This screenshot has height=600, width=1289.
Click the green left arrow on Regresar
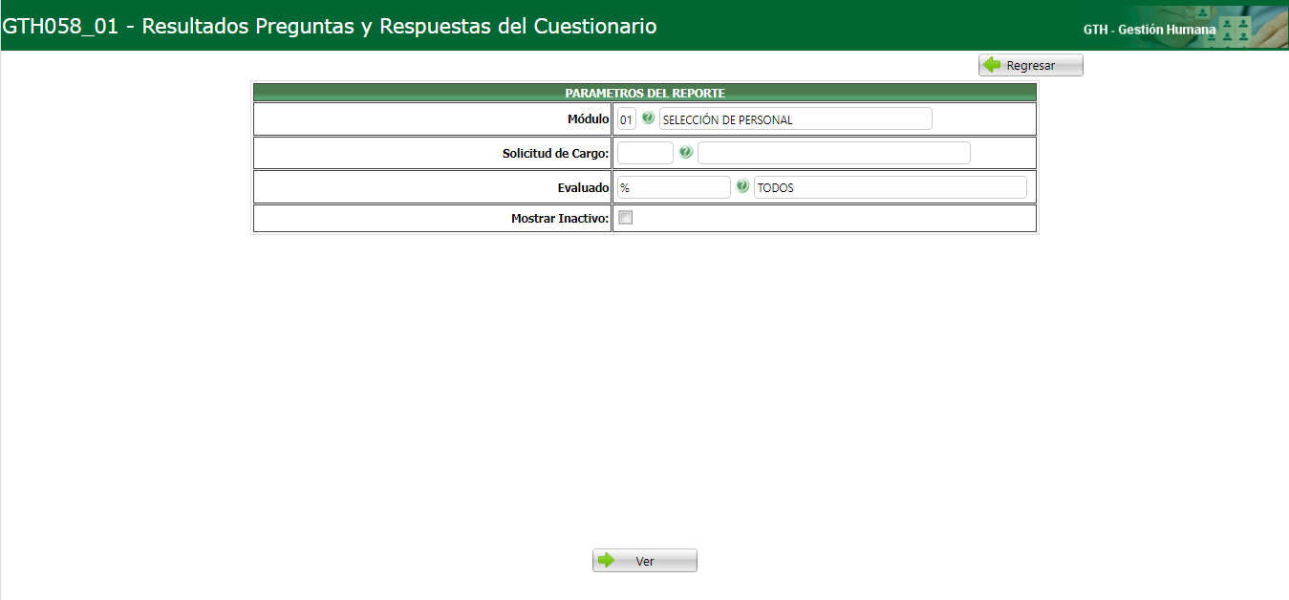(x=994, y=64)
